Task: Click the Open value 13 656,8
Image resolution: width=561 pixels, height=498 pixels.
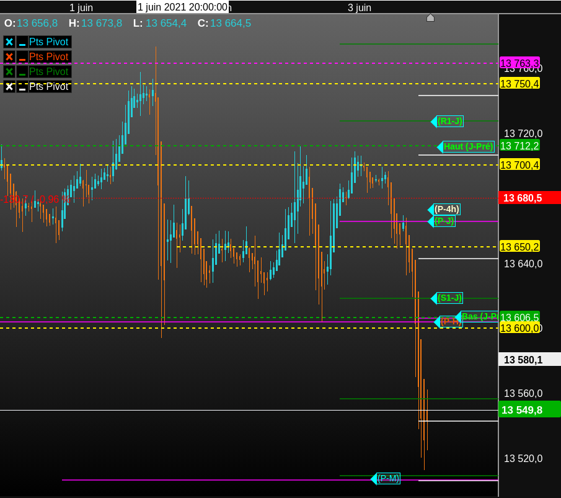Action: point(37,24)
